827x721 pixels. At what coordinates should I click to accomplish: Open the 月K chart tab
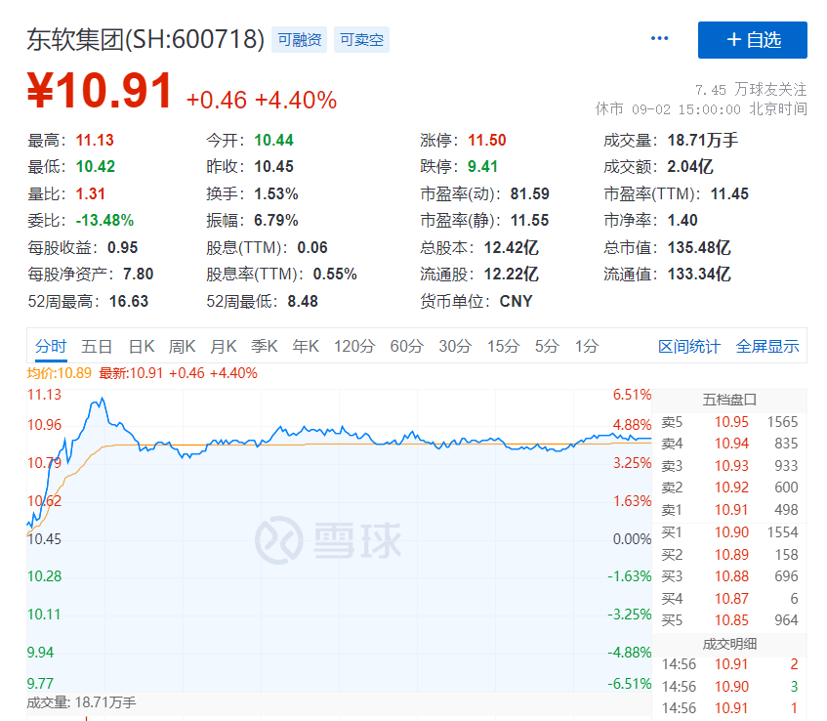224,346
